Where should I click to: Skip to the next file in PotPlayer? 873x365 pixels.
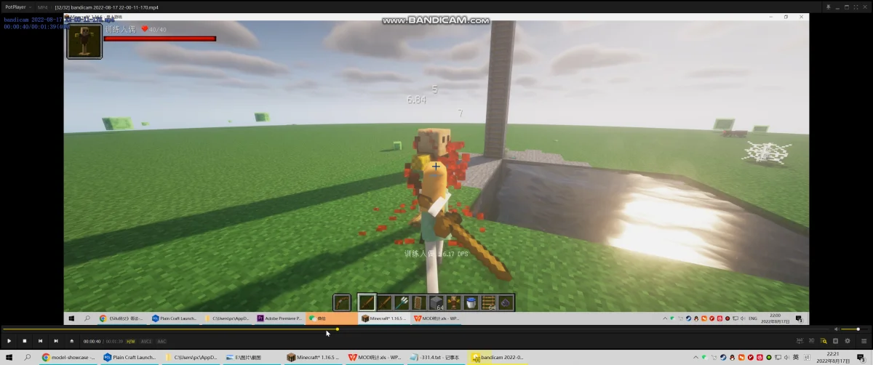click(56, 341)
